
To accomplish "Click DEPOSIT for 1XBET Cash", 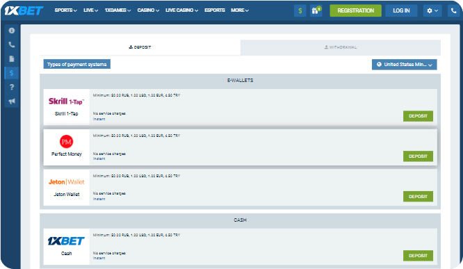I will 418,256.
